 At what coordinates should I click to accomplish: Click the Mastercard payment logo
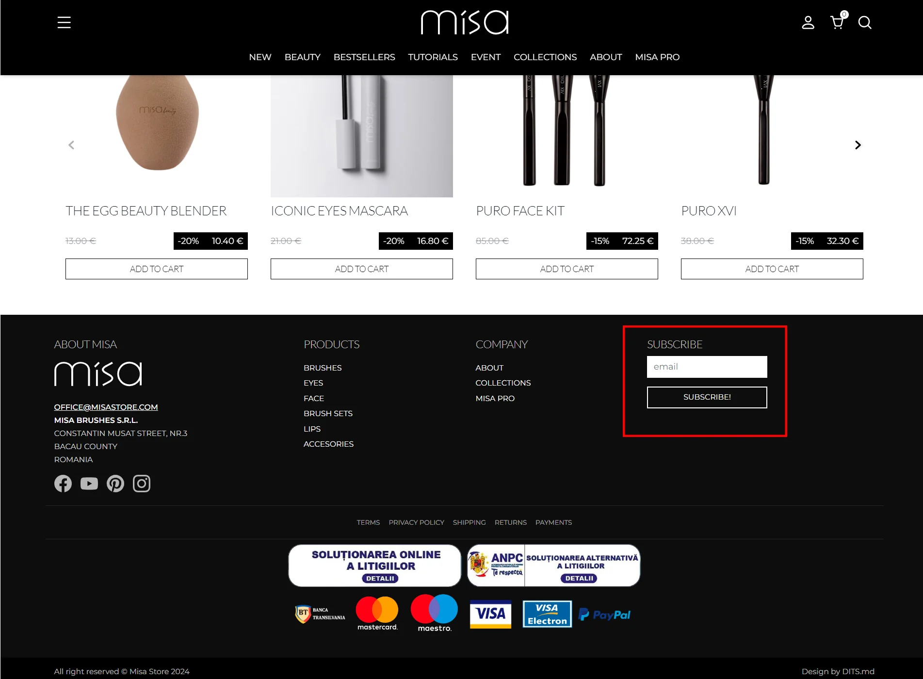click(x=377, y=614)
